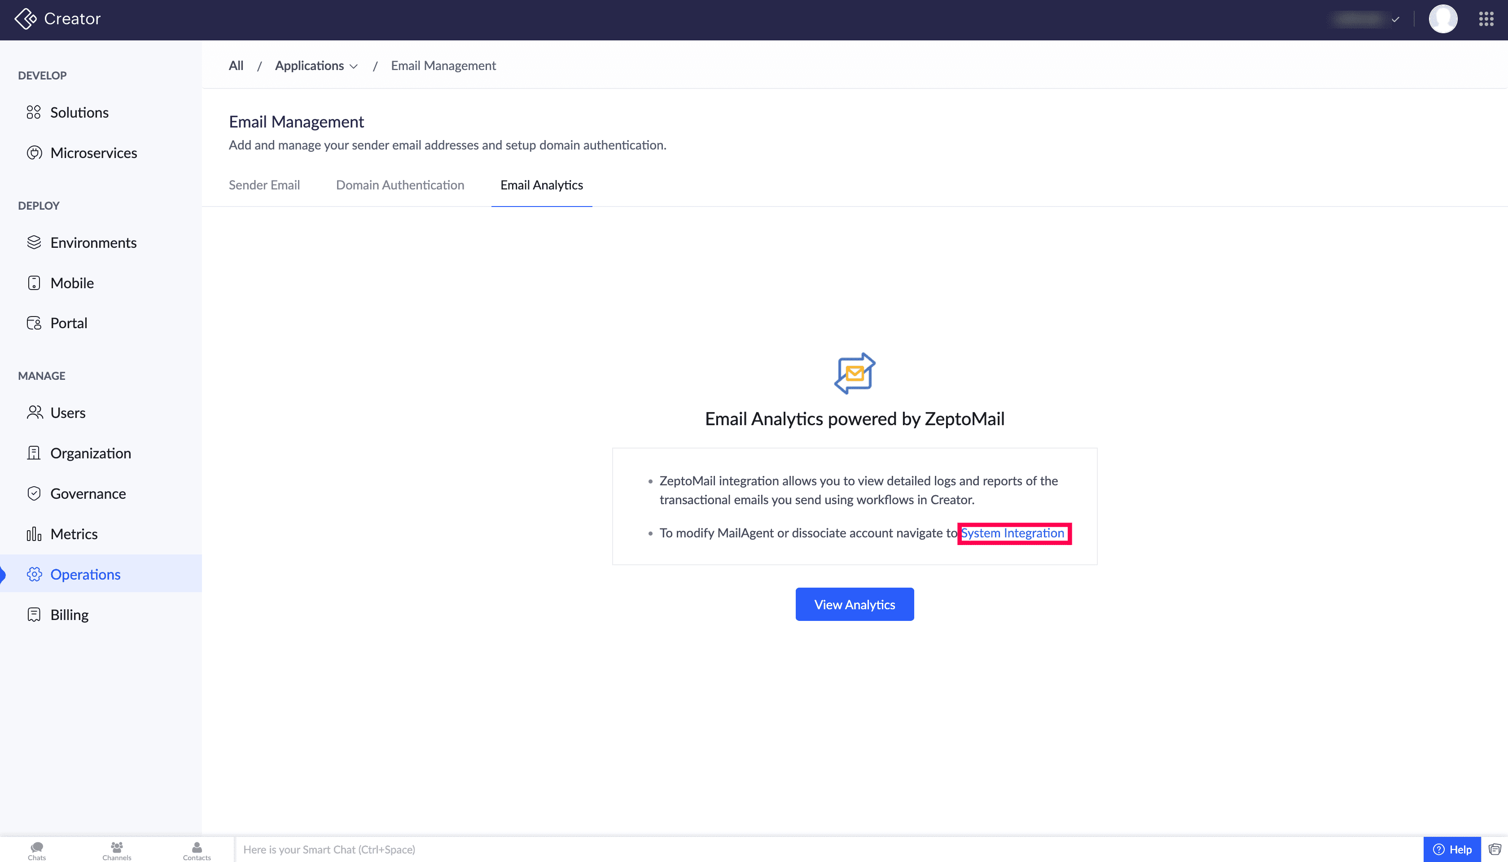Open the Environments section
The height and width of the screenshot is (862, 1508).
[93, 243]
